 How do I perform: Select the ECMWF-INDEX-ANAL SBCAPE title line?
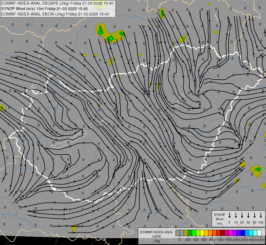[x=57, y=3]
